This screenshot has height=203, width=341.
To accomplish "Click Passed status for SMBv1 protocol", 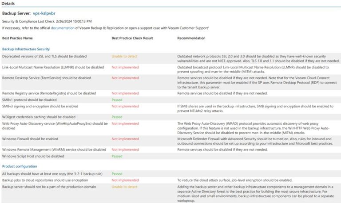I will [117, 100].
